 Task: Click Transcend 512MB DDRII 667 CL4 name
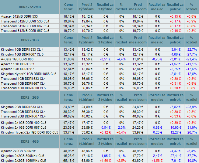coord(25,26)
